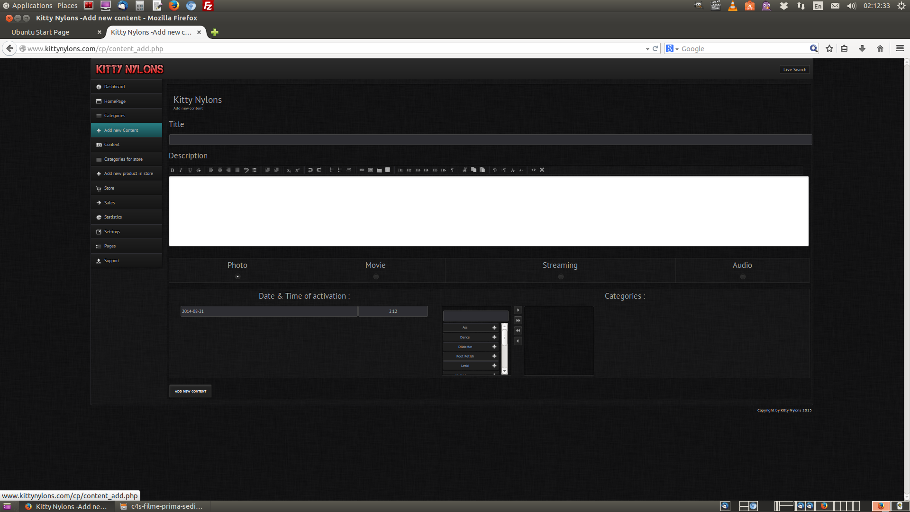Select the Streaming content type
The image size is (910, 512).
tap(561, 277)
